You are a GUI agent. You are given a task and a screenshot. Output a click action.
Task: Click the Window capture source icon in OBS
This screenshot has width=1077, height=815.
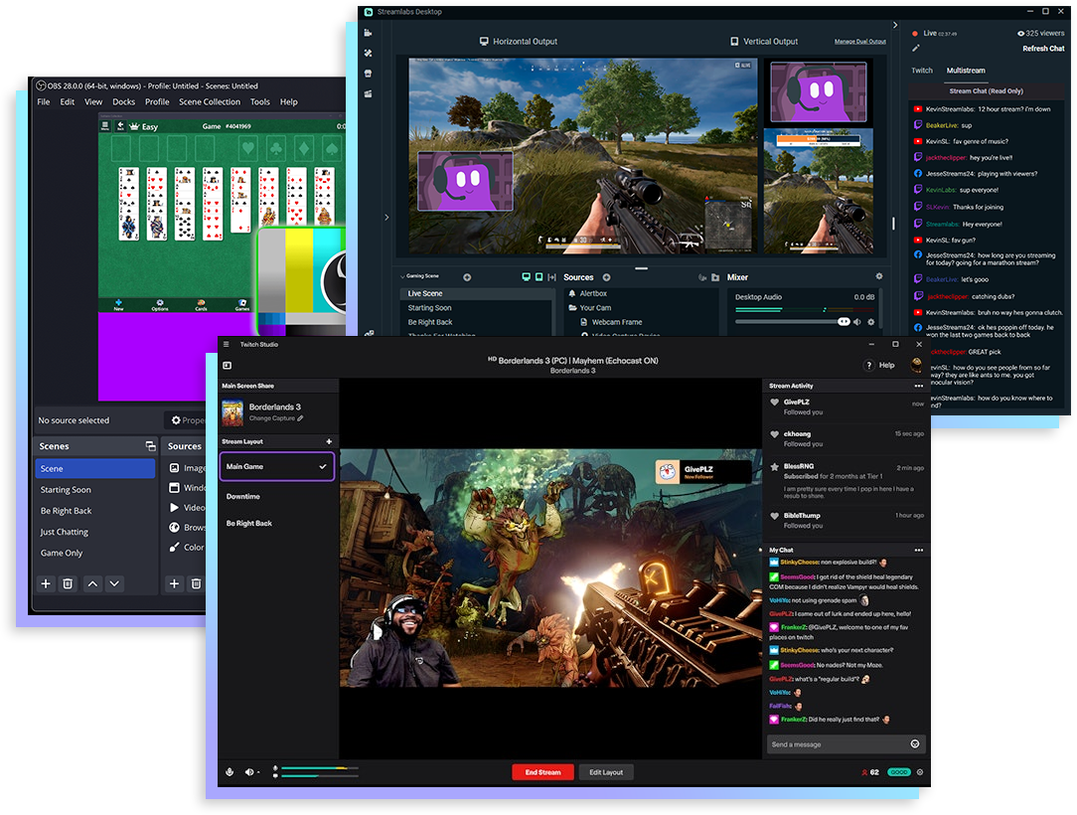[175, 488]
